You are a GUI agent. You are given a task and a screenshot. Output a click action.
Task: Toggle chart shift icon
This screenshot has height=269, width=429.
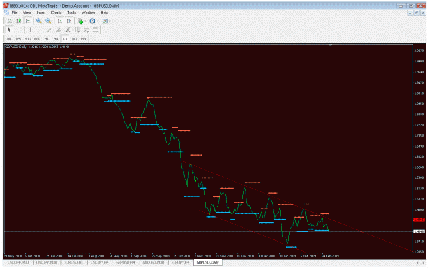[x=69, y=21]
